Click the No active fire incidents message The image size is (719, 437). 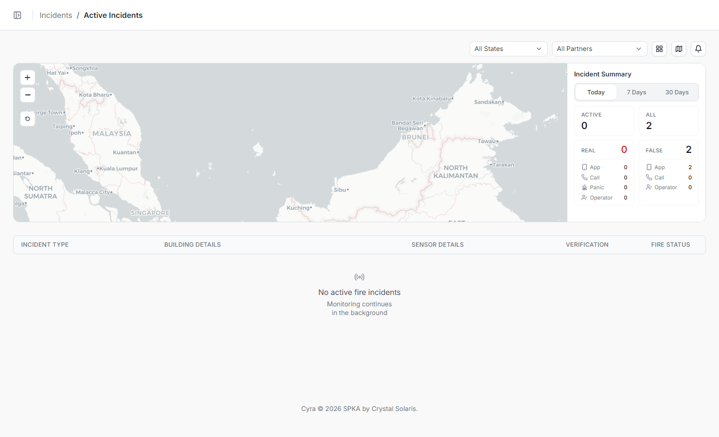tap(359, 292)
